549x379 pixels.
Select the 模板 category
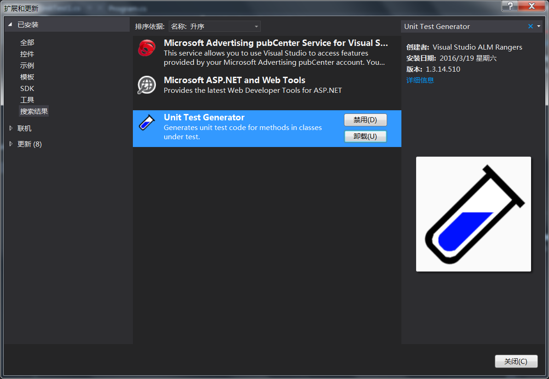(x=27, y=77)
